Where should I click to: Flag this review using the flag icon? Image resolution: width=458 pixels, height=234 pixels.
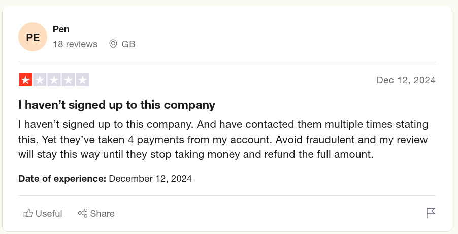tap(431, 213)
